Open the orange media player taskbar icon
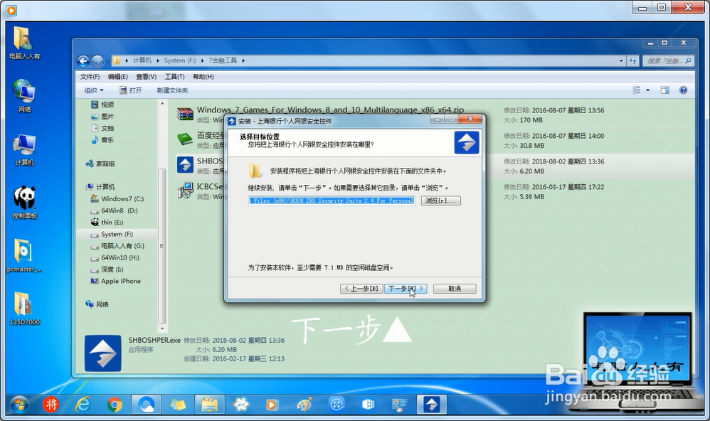Screen dimensions: 710x421 (x=272, y=404)
